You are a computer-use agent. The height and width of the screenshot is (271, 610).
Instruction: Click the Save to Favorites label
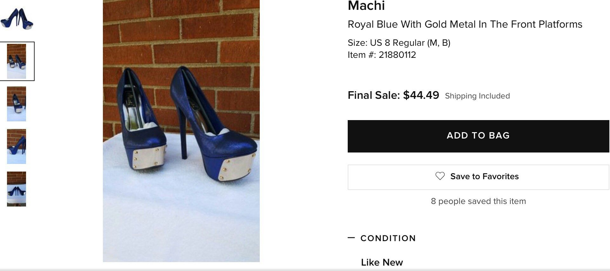point(484,176)
